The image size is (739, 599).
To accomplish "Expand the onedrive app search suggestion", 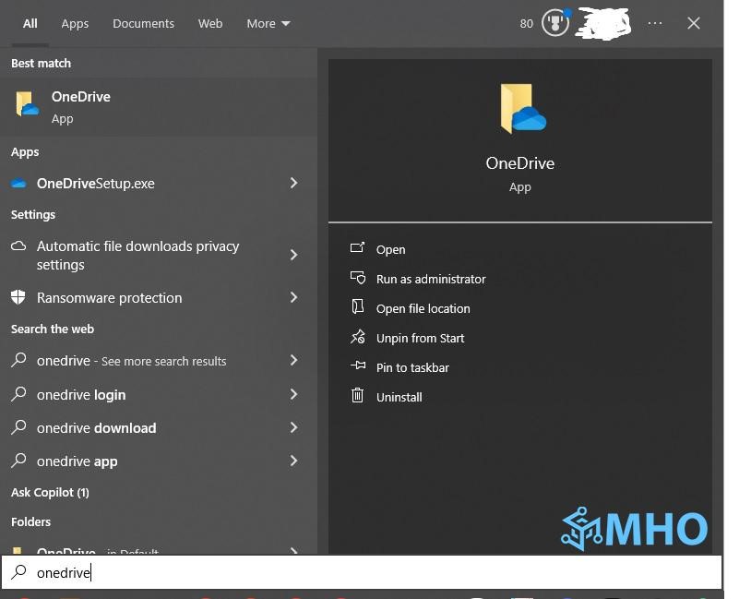I will coord(293,461).
